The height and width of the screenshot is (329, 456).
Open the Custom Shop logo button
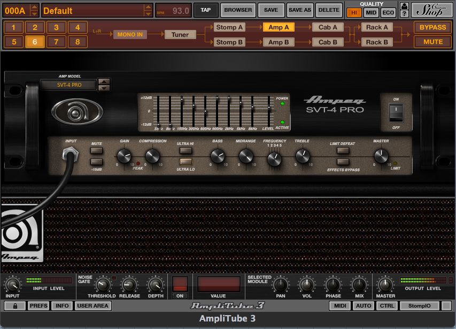(x=431, y=10)
